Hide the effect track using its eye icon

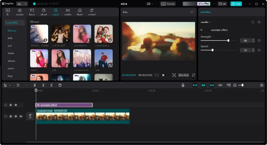(x=16, y=105)
